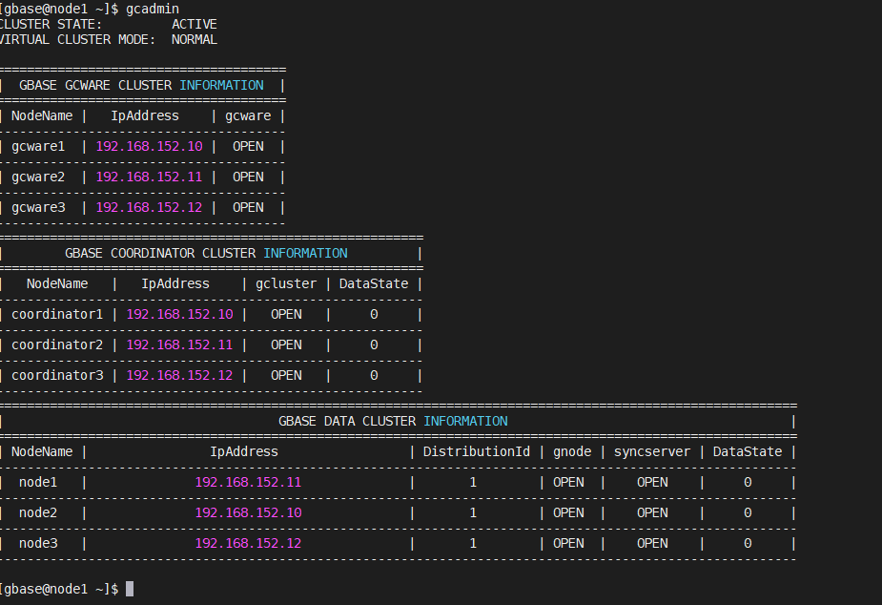Click the gnode column header
Screen dimensions: 882x605
point(572,452)
